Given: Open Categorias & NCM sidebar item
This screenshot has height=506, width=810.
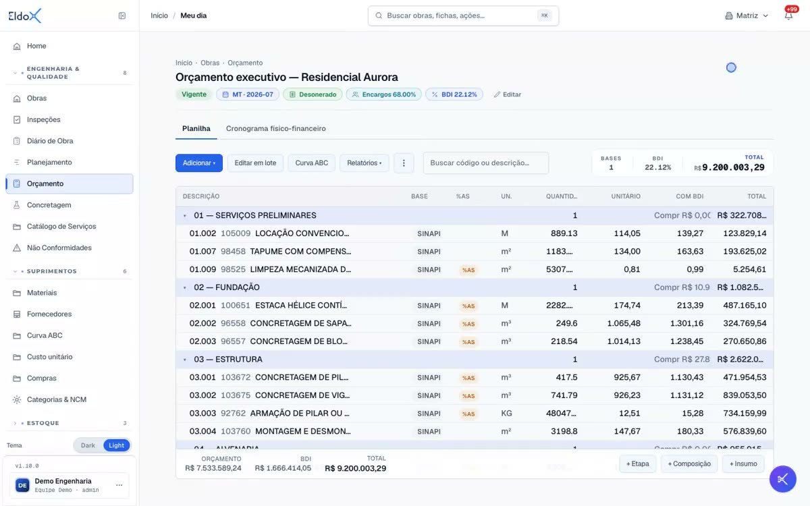Looking at the screenshot, I should 70,399.
